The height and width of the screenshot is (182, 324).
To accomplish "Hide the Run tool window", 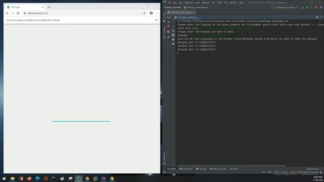I will coord(321,17).
